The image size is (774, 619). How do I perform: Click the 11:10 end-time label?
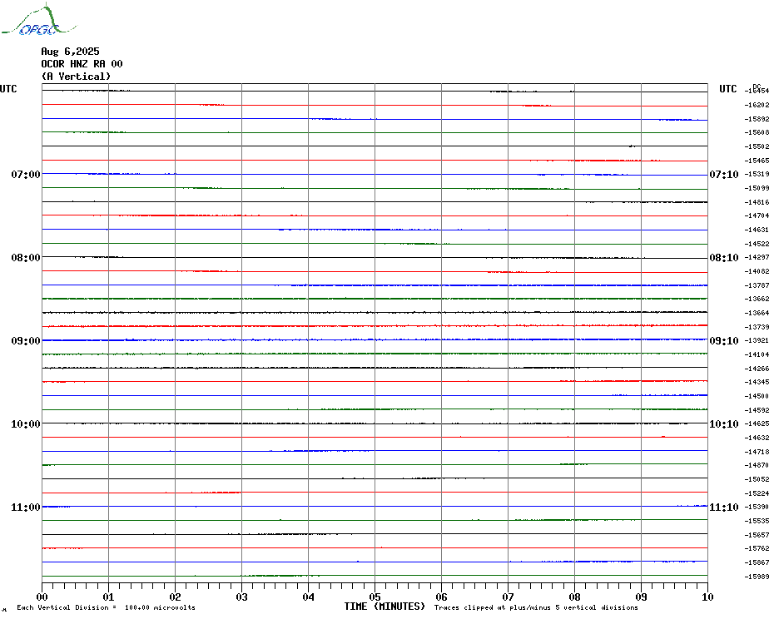point(724,508)
